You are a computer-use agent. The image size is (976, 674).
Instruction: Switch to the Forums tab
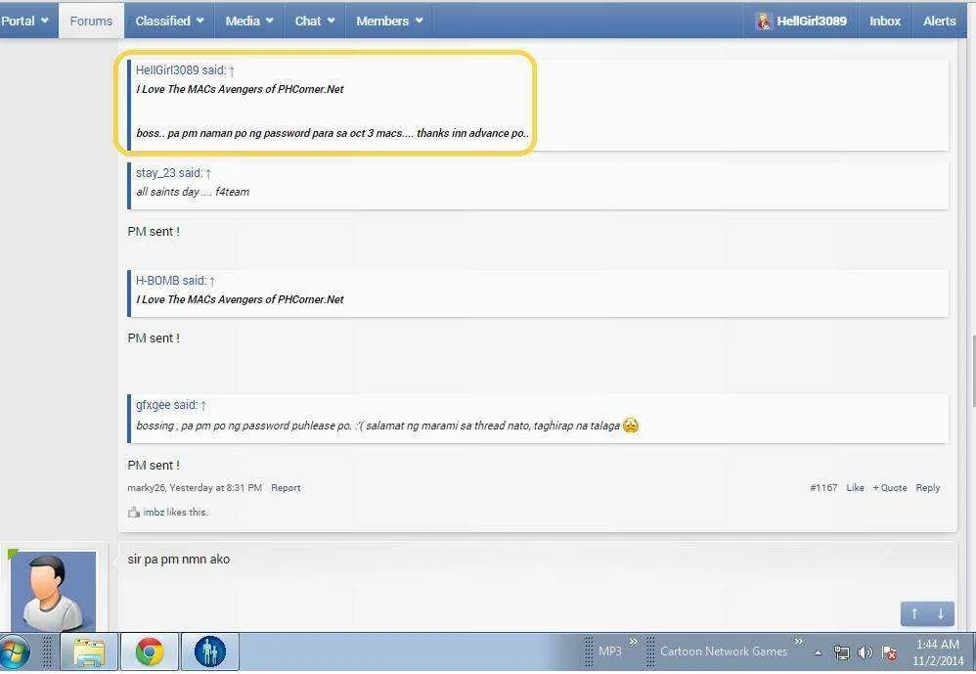[x=91, y=22]
